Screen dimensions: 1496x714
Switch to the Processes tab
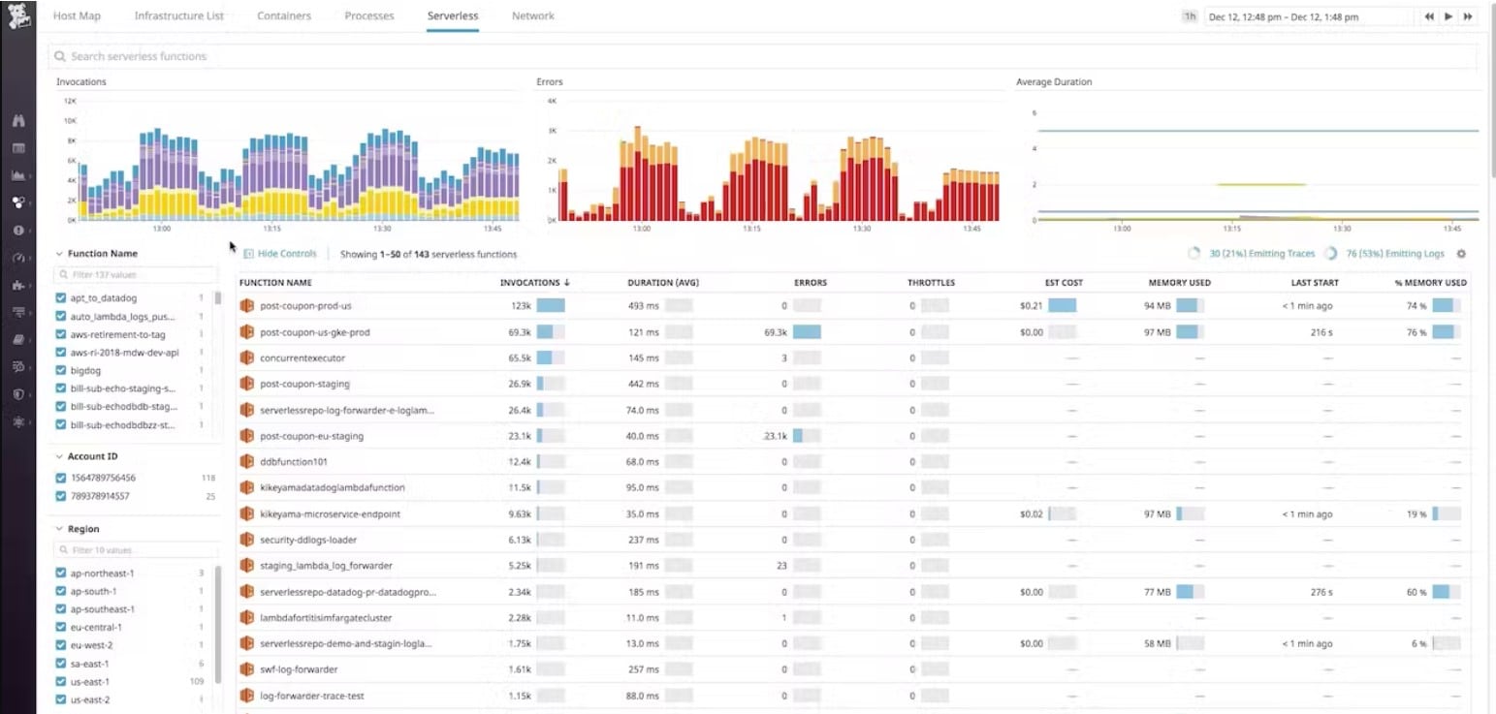click(369, 16)
